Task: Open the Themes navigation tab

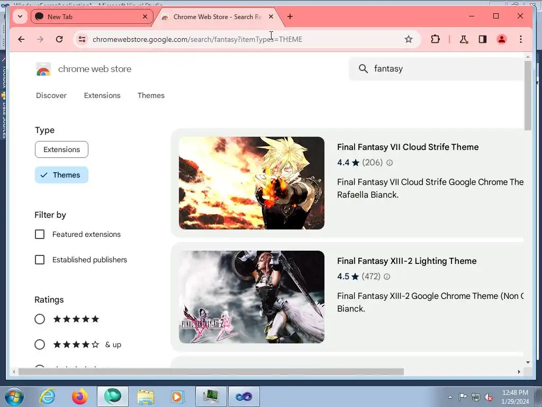Action: coord(151,95)
